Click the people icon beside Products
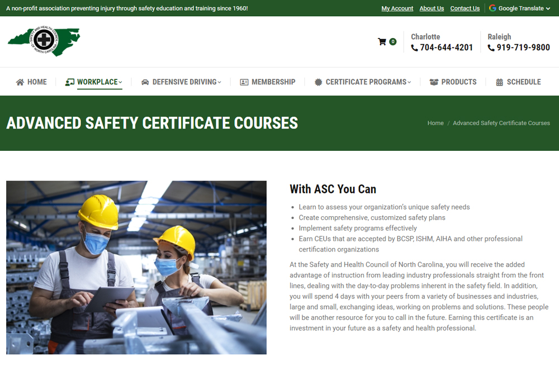 (434, 82)
